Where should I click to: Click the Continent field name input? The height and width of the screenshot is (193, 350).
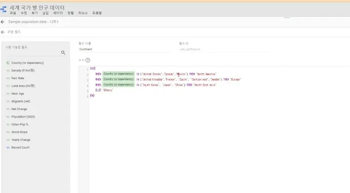[x=124, y=49]
